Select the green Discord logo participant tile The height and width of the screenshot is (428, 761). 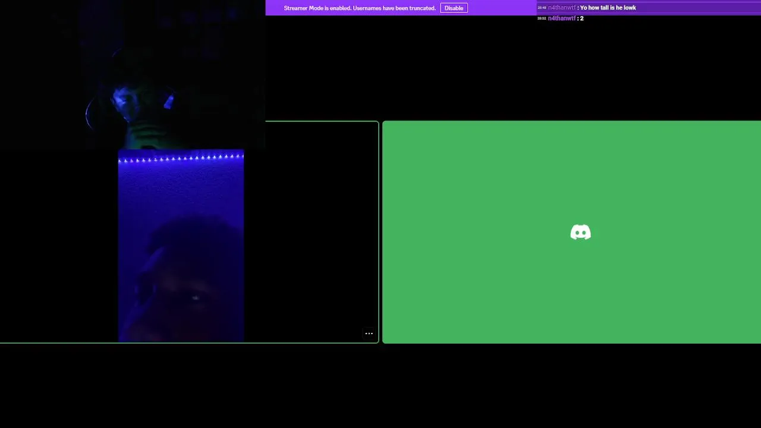[x=571, y=232]
